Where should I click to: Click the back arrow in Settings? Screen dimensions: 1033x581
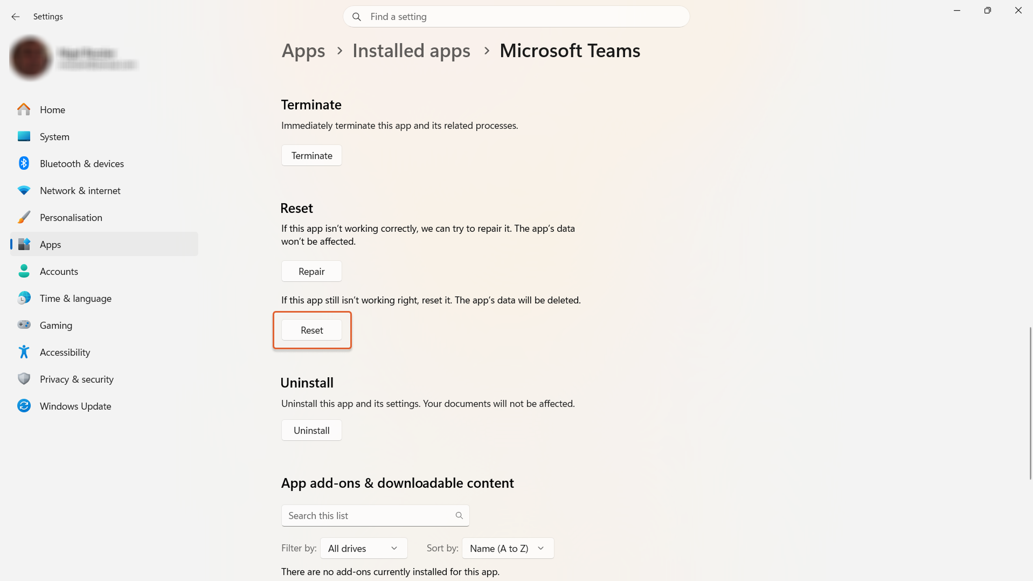(16, 17)
